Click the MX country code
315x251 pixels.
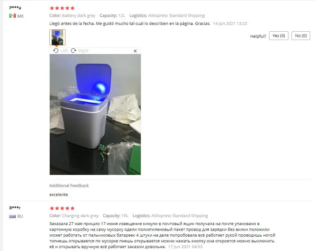pos(21,16)
